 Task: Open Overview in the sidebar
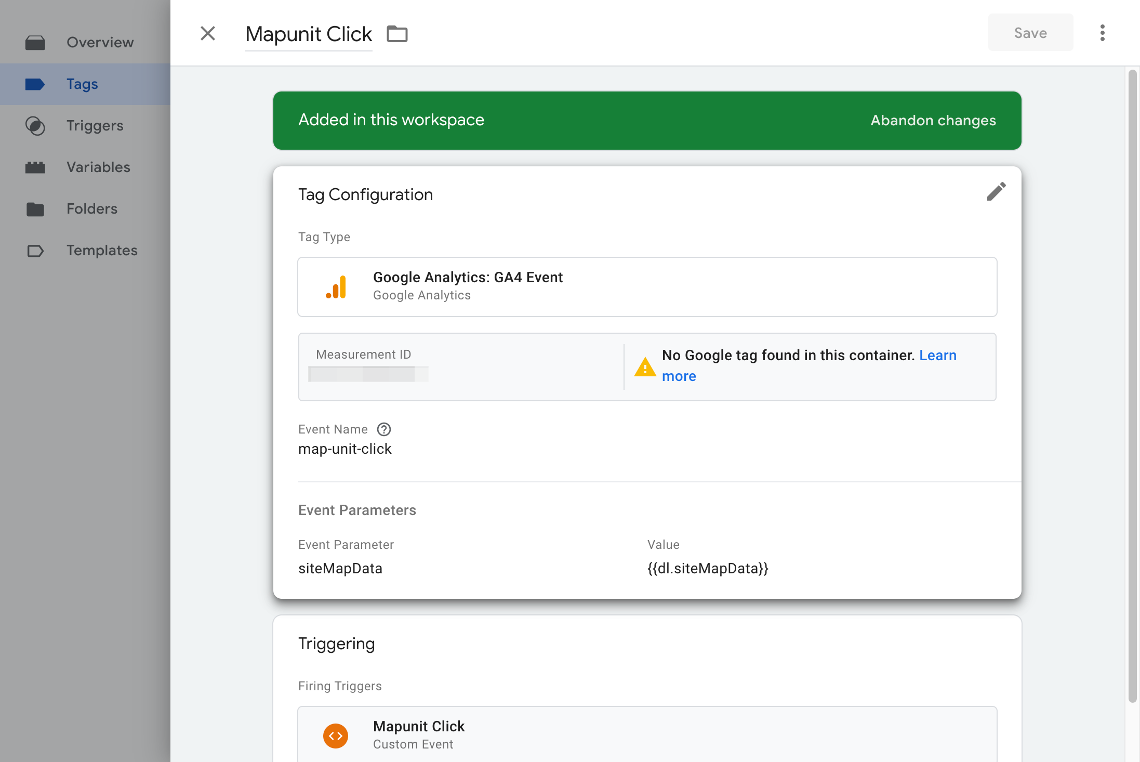pos(85,42)
